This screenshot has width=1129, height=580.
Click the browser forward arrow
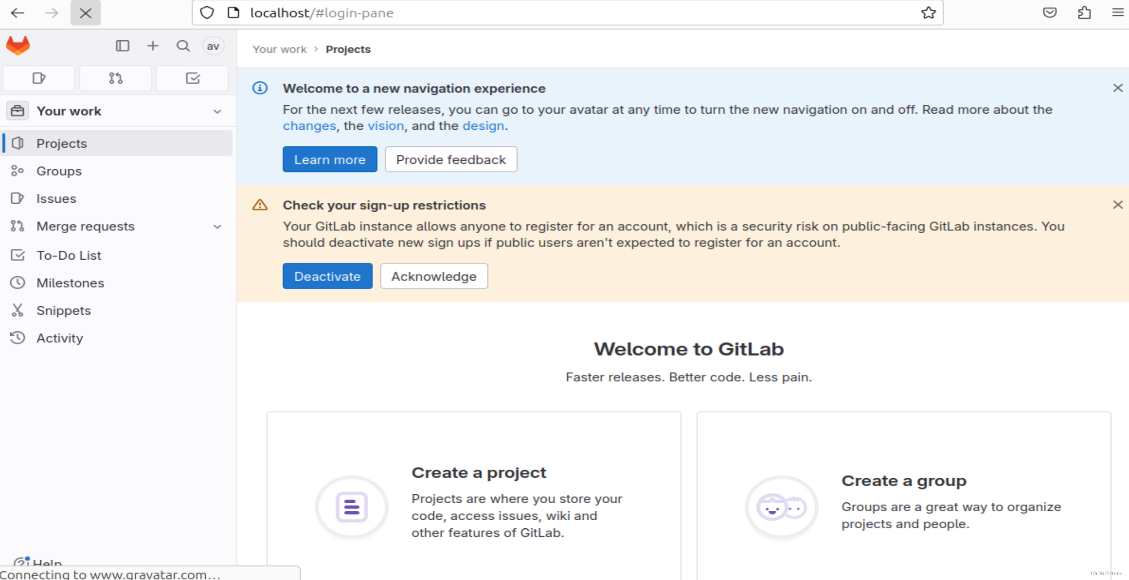point(51,13)
